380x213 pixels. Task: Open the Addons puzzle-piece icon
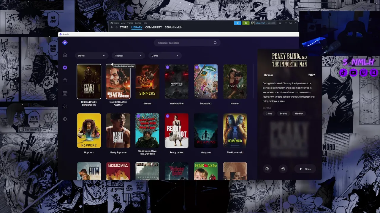click(65, 106)
